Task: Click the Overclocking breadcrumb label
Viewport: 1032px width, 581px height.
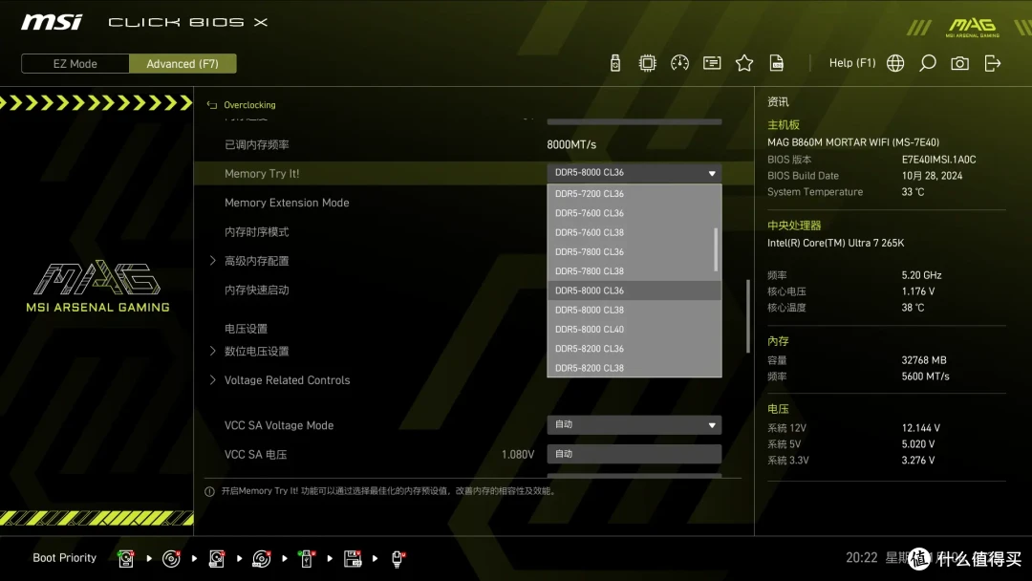Action: [249, 104]
